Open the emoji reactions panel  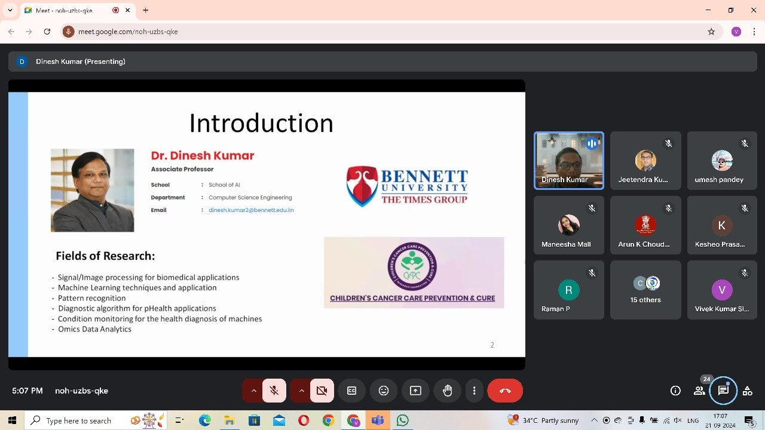click(x=384, y=391)
